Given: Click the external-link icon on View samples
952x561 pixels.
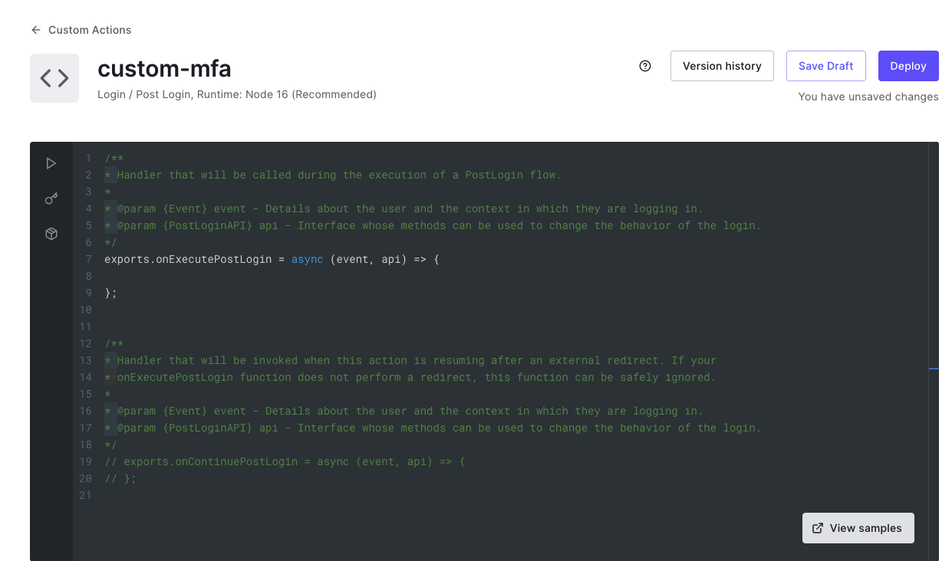Looking at the screenshot, I should pos(815,527).
